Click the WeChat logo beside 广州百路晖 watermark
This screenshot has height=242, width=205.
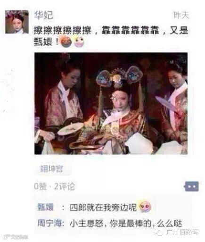click(x=158, y=232)
